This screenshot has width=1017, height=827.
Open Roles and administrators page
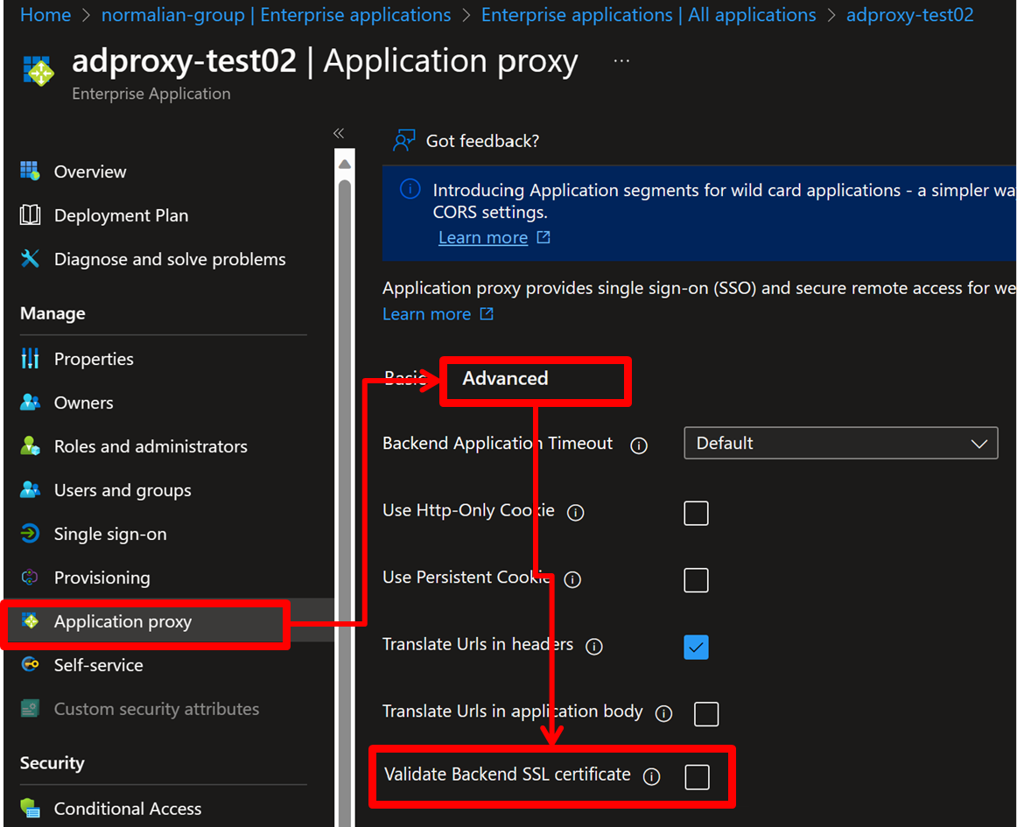[151, 446]
